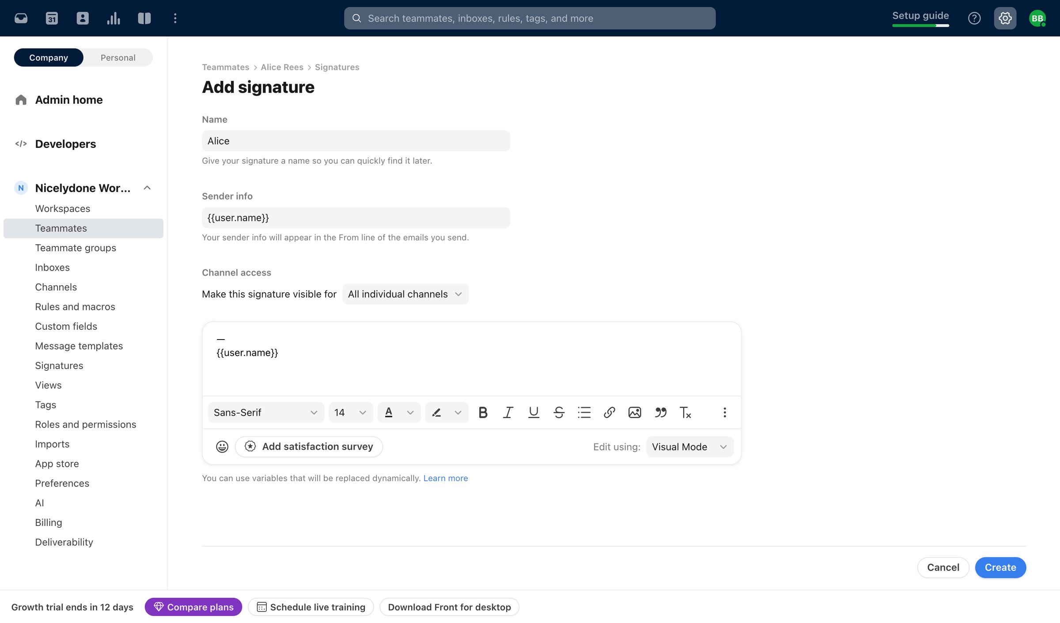Open the emoji picker
This screenshot has width=1060, height=623.
pos(222,446)
